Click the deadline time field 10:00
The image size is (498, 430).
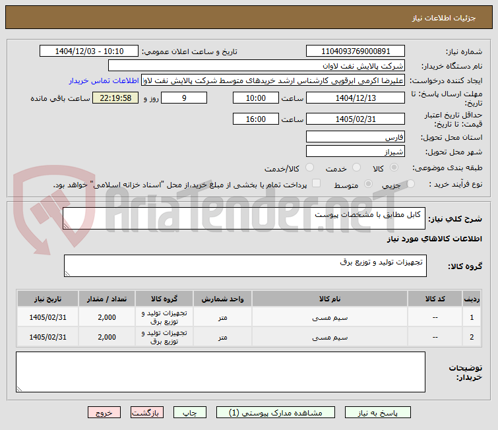(256, 98)
